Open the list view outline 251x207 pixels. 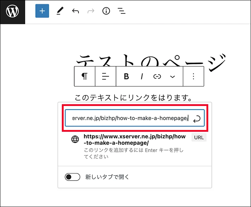click(x=122, y=11)
